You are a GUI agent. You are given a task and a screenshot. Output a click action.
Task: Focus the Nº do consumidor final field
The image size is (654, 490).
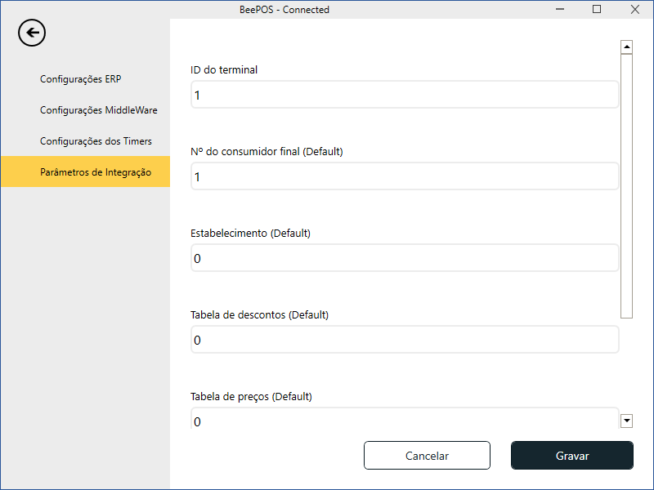(405, 176)
